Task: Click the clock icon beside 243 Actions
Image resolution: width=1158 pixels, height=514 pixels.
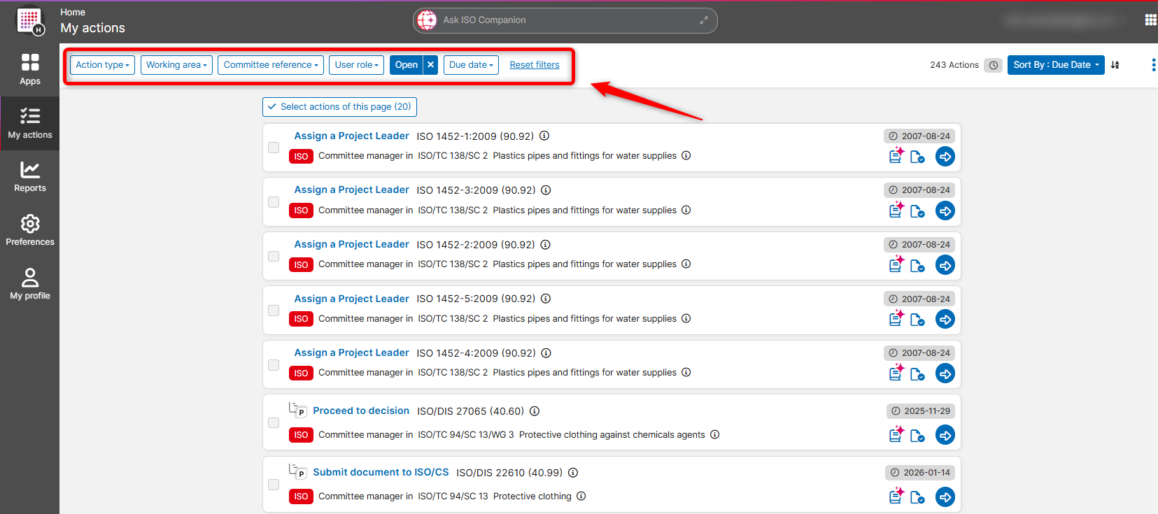Action: 994,65
